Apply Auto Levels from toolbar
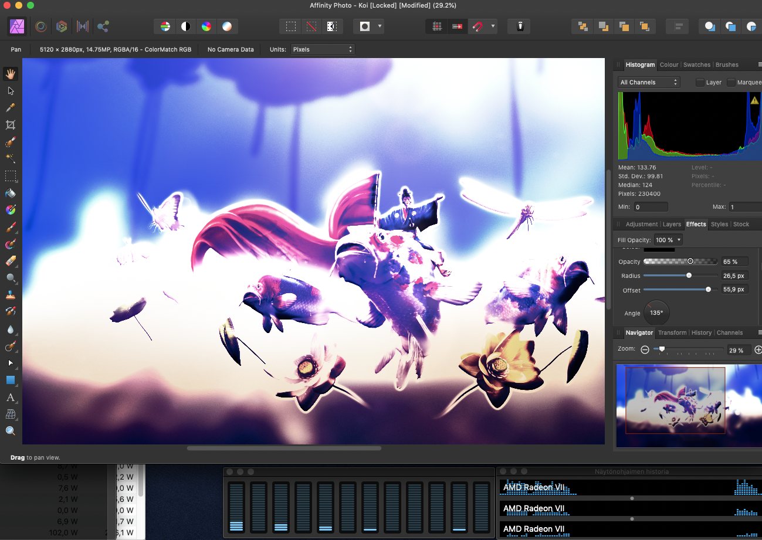The height and width of the screenshot is (540, 762). click(x=165, y=26)
